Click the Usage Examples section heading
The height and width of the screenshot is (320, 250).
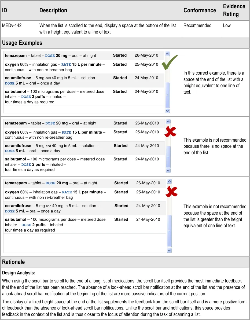click(x=22, y=43)
